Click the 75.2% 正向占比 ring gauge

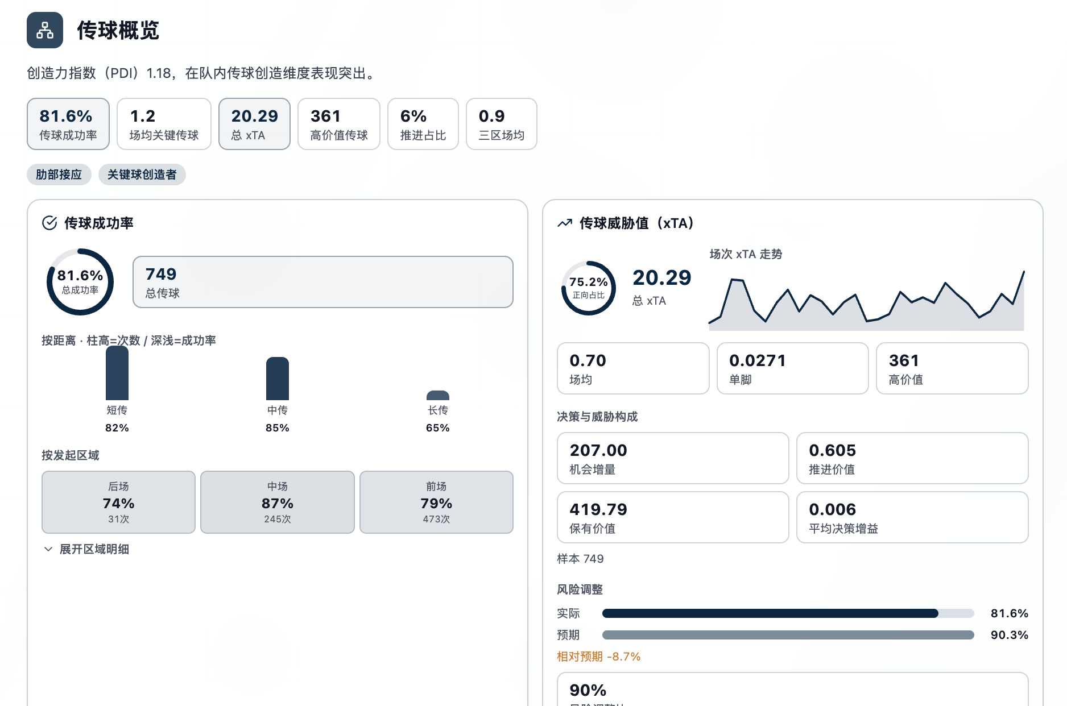pos(589,288)
